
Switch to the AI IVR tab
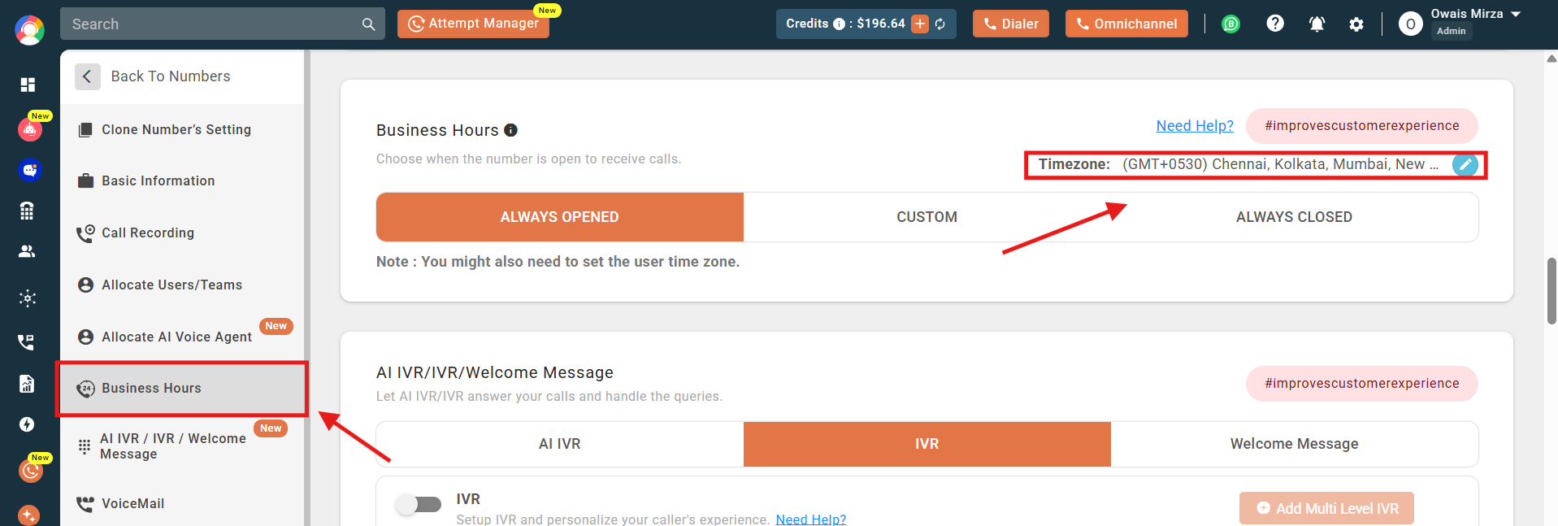pos(560,444)
